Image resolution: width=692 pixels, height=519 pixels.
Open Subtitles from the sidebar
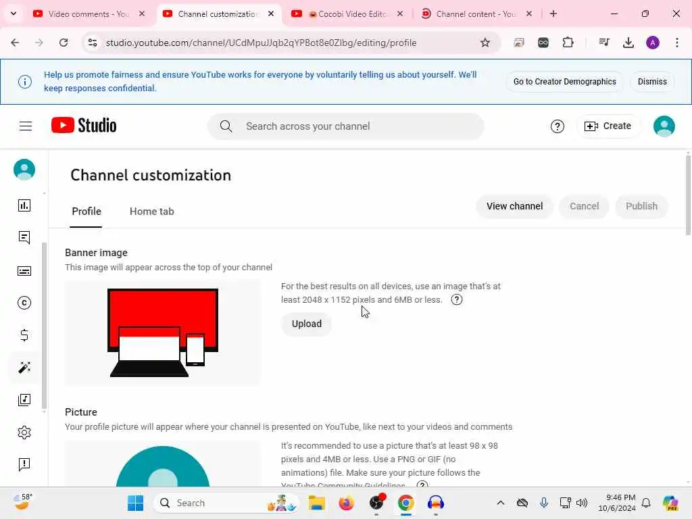tap(24, 270)
